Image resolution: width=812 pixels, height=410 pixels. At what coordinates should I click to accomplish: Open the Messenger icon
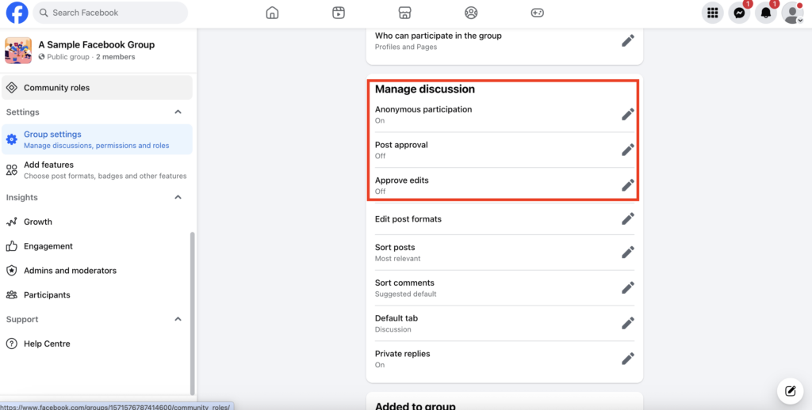pos(739,13)
